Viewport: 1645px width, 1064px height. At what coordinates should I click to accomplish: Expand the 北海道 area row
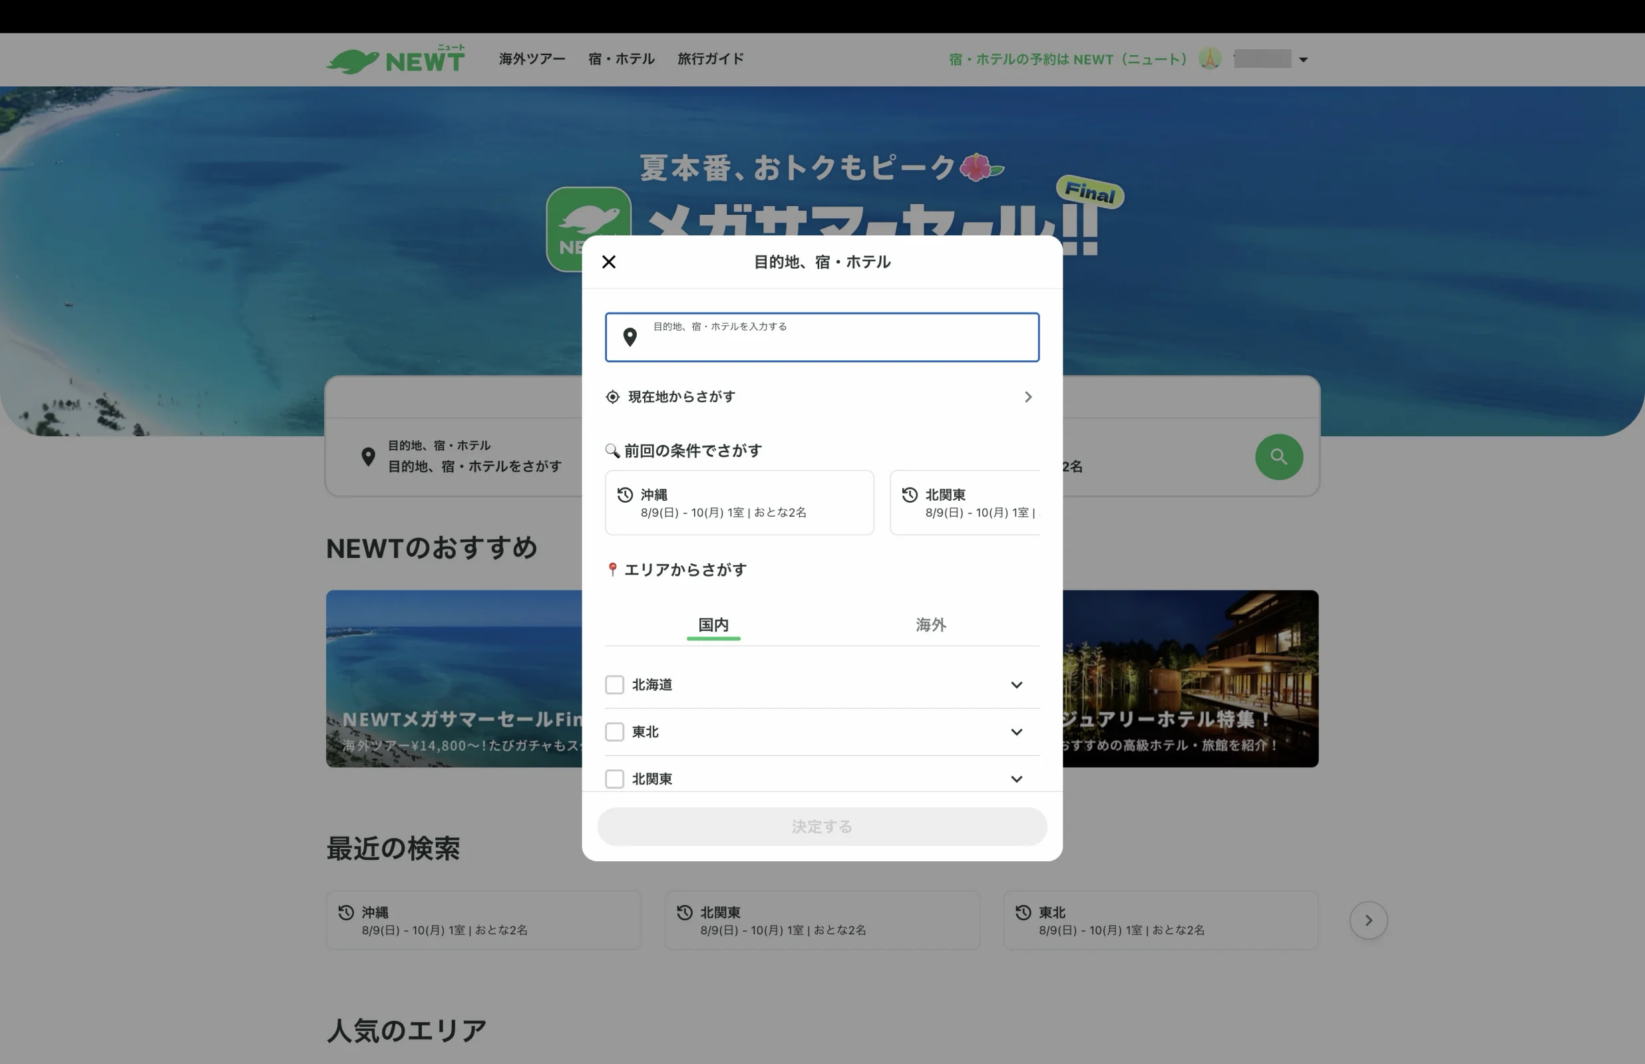(1016, 685)
